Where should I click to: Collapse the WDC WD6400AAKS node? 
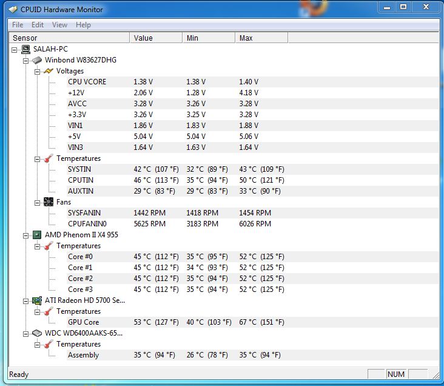(25, 334)
